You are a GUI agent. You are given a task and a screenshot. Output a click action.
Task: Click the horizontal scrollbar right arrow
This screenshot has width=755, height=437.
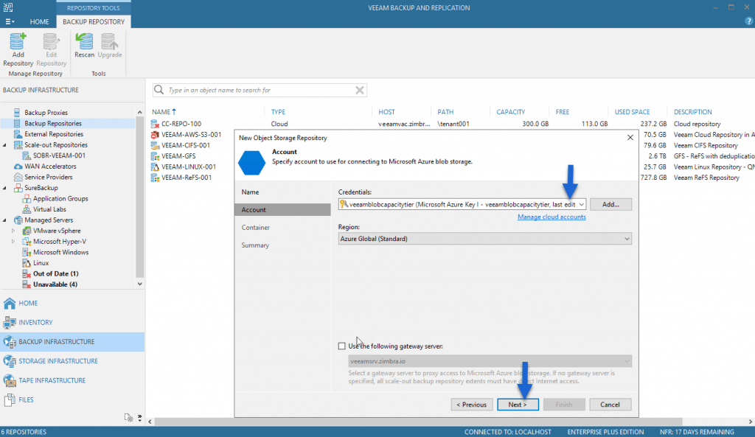coord(750,422)
